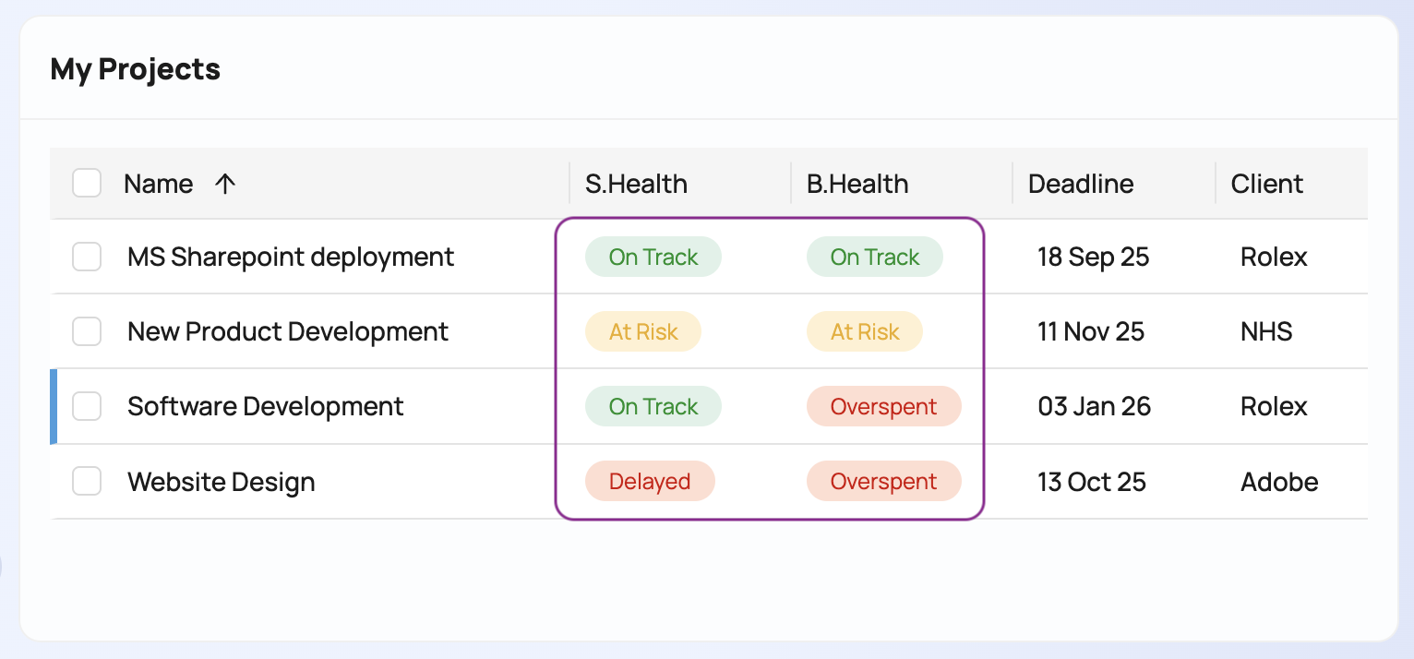
Task: Click the sort ascending arrow beside Name
Action: pyautogui.click(x=225, y=184)
